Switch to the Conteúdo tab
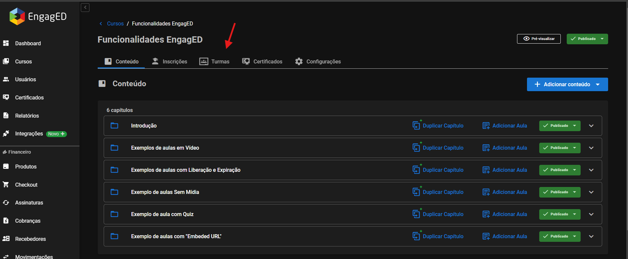The image size is (628, 259). (121, 61)
